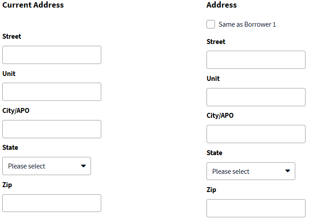Screen dimensions: 310x220
Task: Click the 'Same as Borrower 1' label text
Action: [247, 24]
